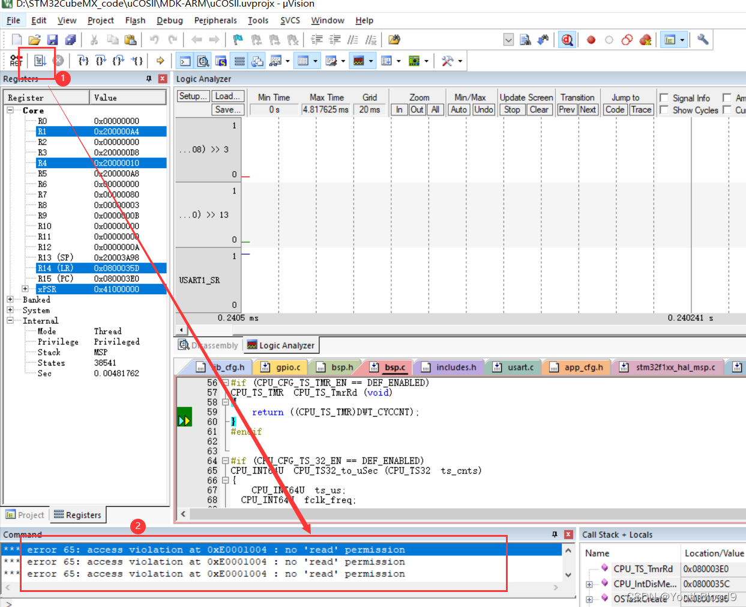Expand the Banked register group
This screenshot has width=746, height=607.
click(x=10, y=300)
